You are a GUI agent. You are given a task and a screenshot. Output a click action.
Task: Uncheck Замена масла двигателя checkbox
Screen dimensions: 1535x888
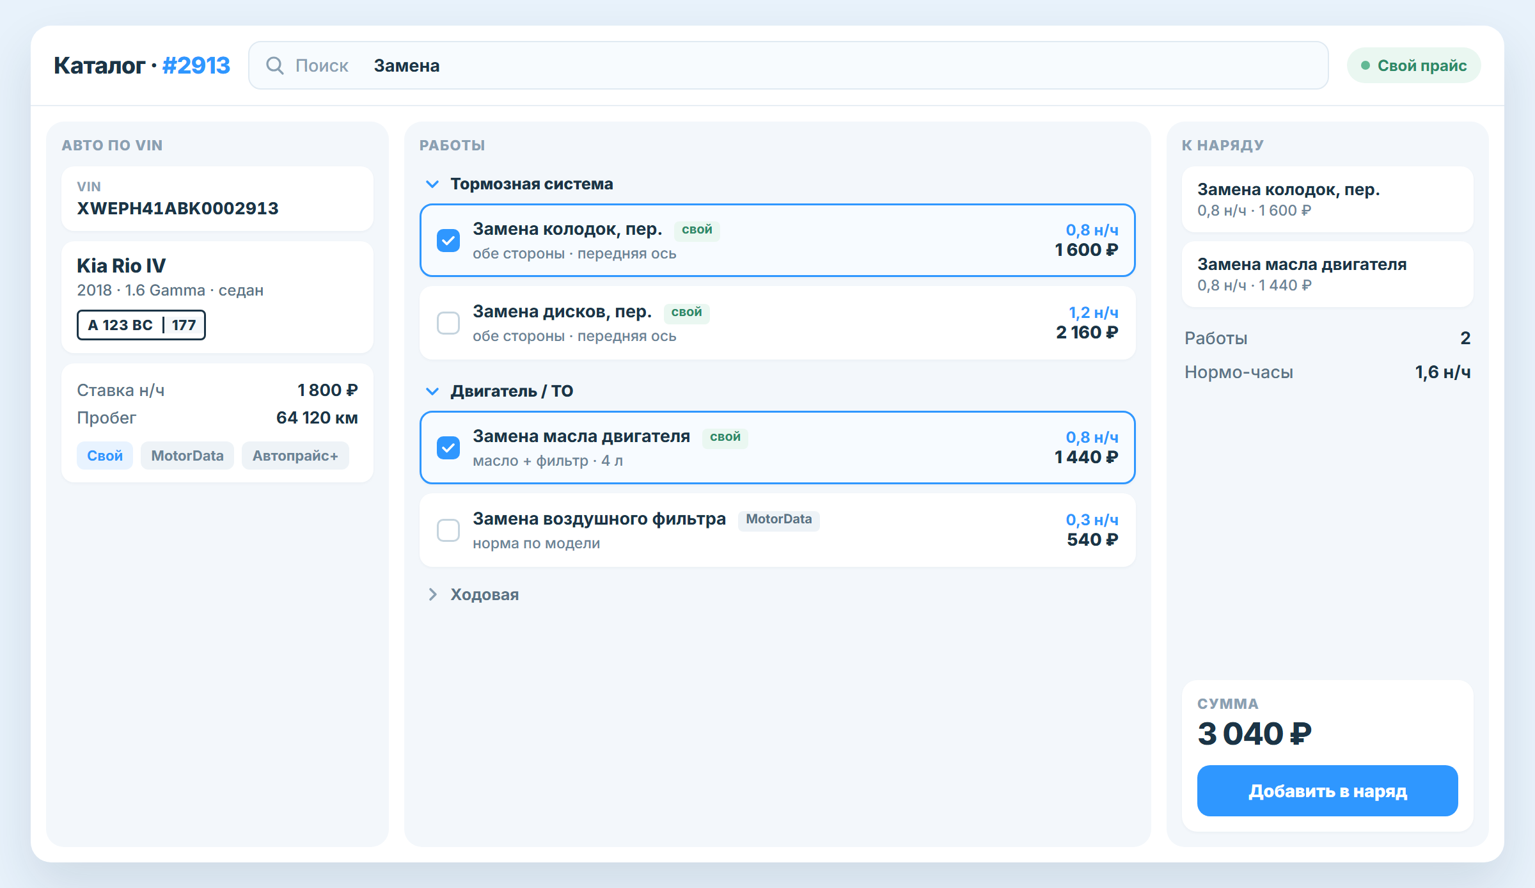pyautogui.click(x=448, y=448)
